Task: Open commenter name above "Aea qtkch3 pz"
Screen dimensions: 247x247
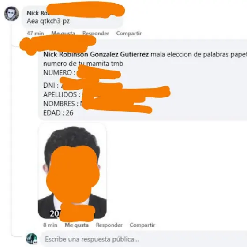Action: [x=37, y=13]
